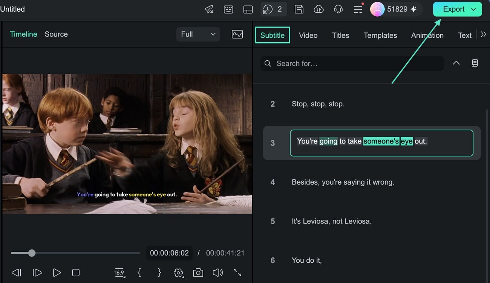
Task: Click the current timecode 00:00:06:02
Action: click(x=169, y=253)
